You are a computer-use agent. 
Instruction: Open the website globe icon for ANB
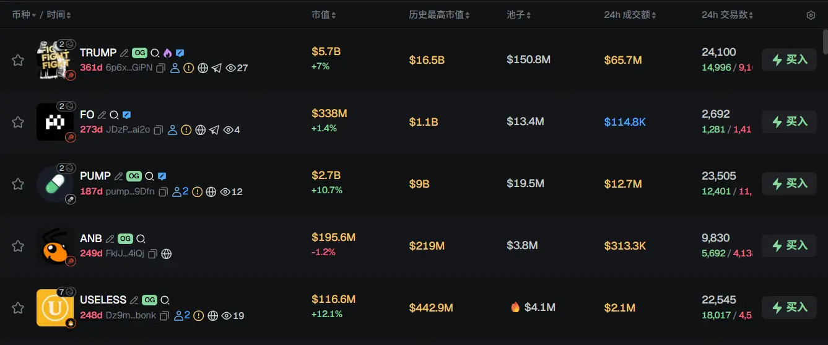(166, 254)
